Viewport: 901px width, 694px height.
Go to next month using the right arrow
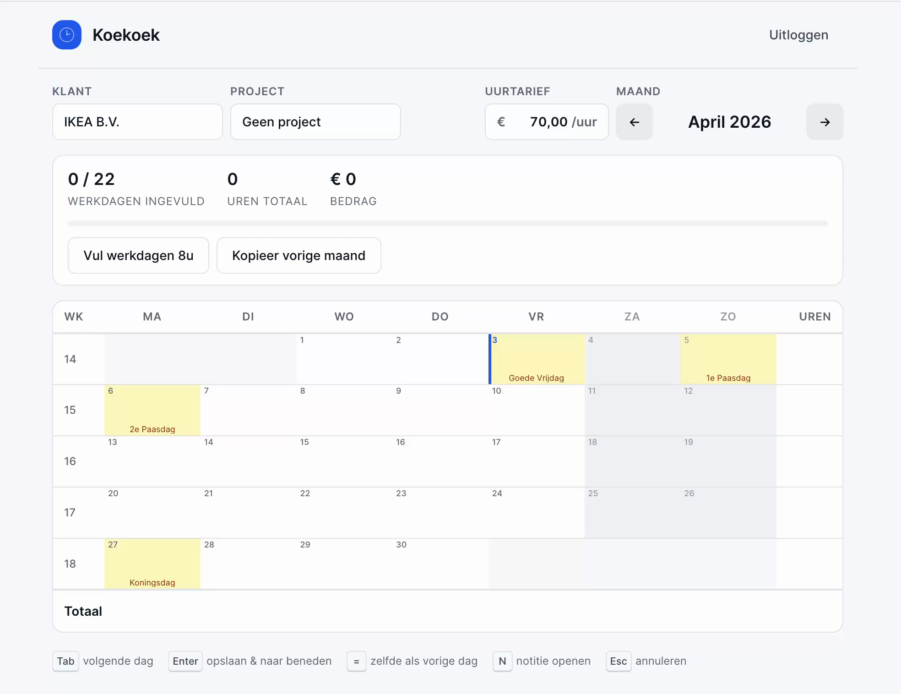825,122
